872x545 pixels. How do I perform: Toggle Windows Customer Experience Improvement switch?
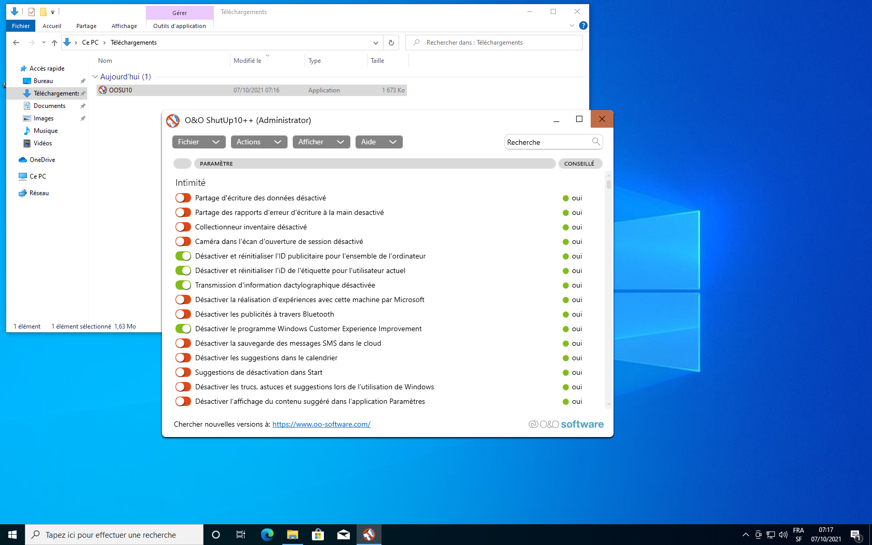tap(183, 329)
